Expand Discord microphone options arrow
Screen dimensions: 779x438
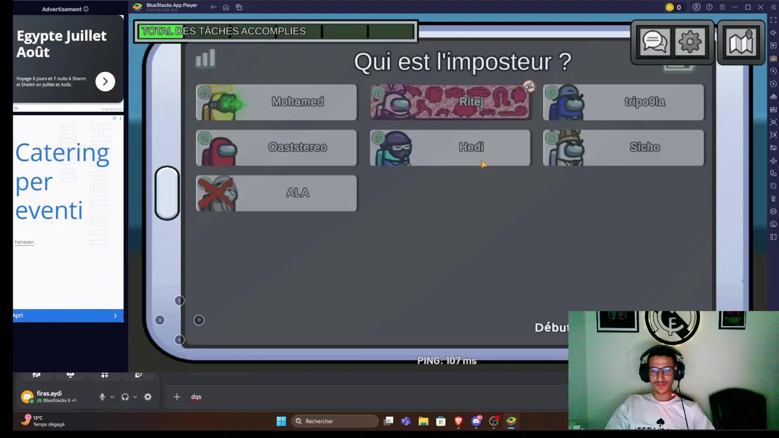pos(112,397)
